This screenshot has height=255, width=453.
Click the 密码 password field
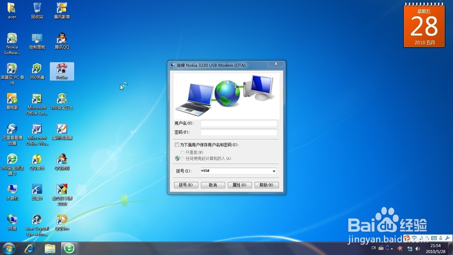(239, 132)
